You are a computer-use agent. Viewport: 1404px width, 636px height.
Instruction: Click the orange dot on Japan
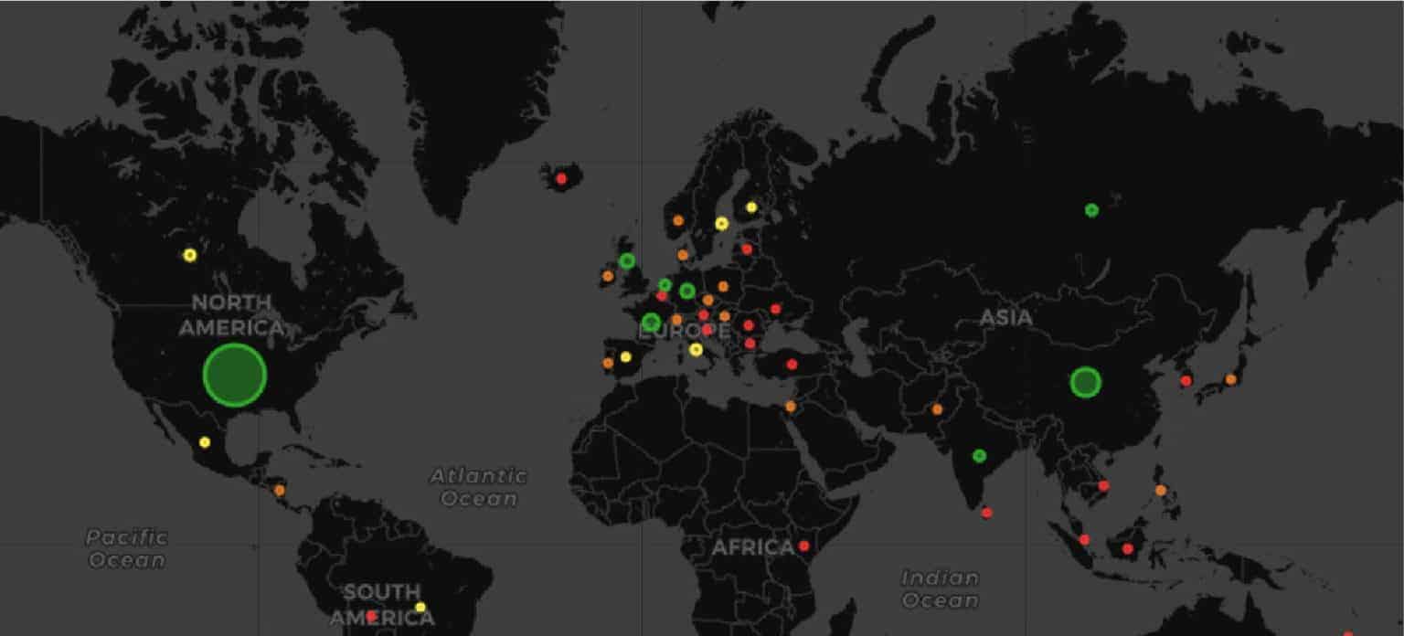[1230, 379]
